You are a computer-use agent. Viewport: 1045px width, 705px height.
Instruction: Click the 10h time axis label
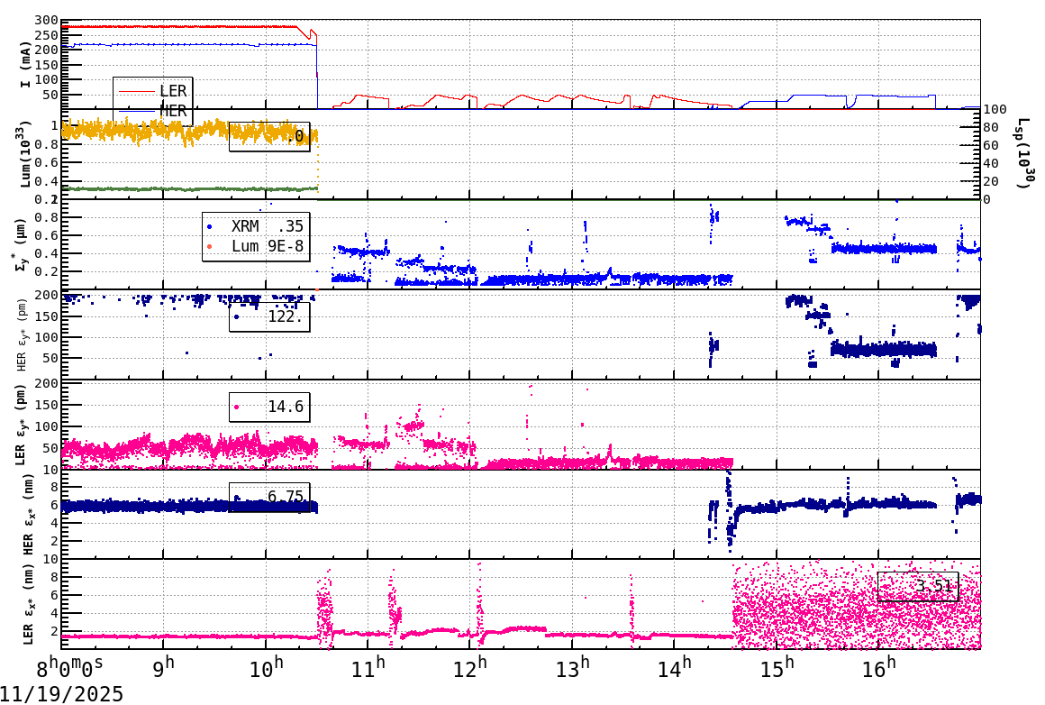tap(266, 668)
